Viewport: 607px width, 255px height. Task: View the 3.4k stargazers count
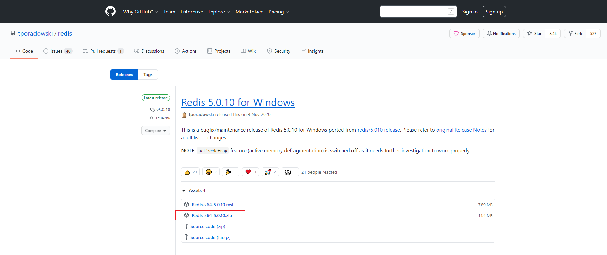coord(553,33)
